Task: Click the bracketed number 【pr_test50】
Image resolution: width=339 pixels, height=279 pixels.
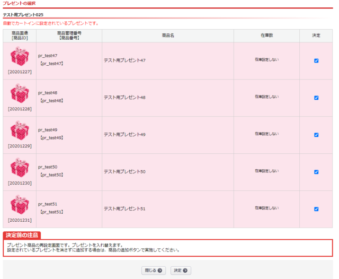Action: point(52,175)
